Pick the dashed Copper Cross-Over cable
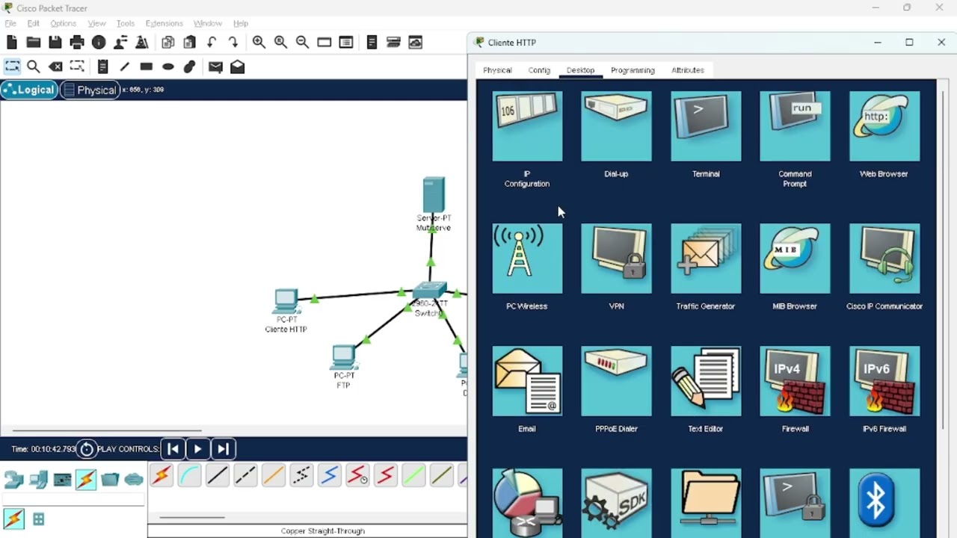957x538 pixels. coord(244,475)
